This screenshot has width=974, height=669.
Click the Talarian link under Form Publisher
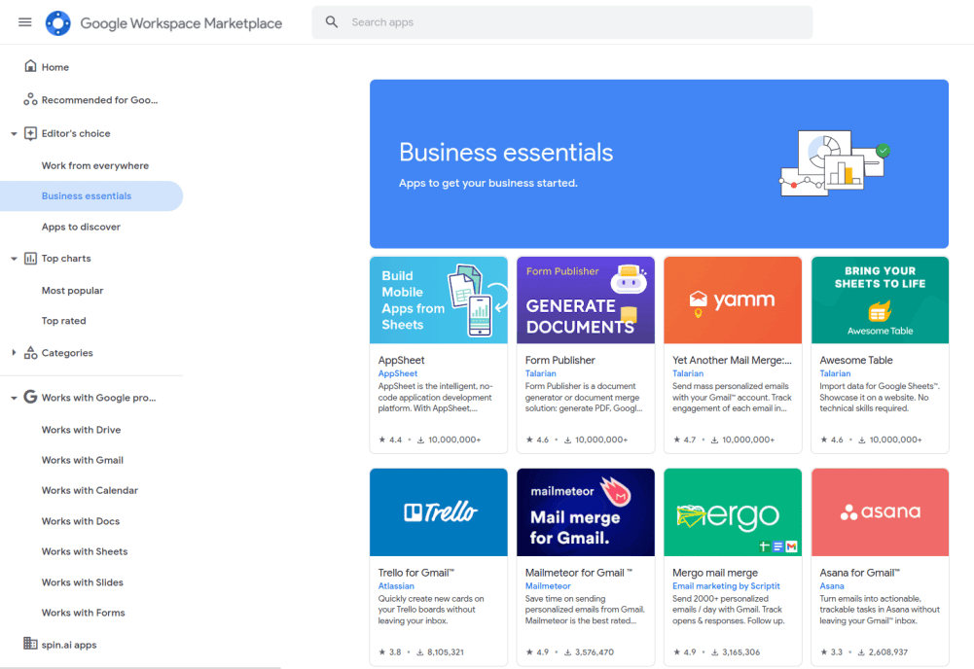pyautogui.click(x=540, y=373)
